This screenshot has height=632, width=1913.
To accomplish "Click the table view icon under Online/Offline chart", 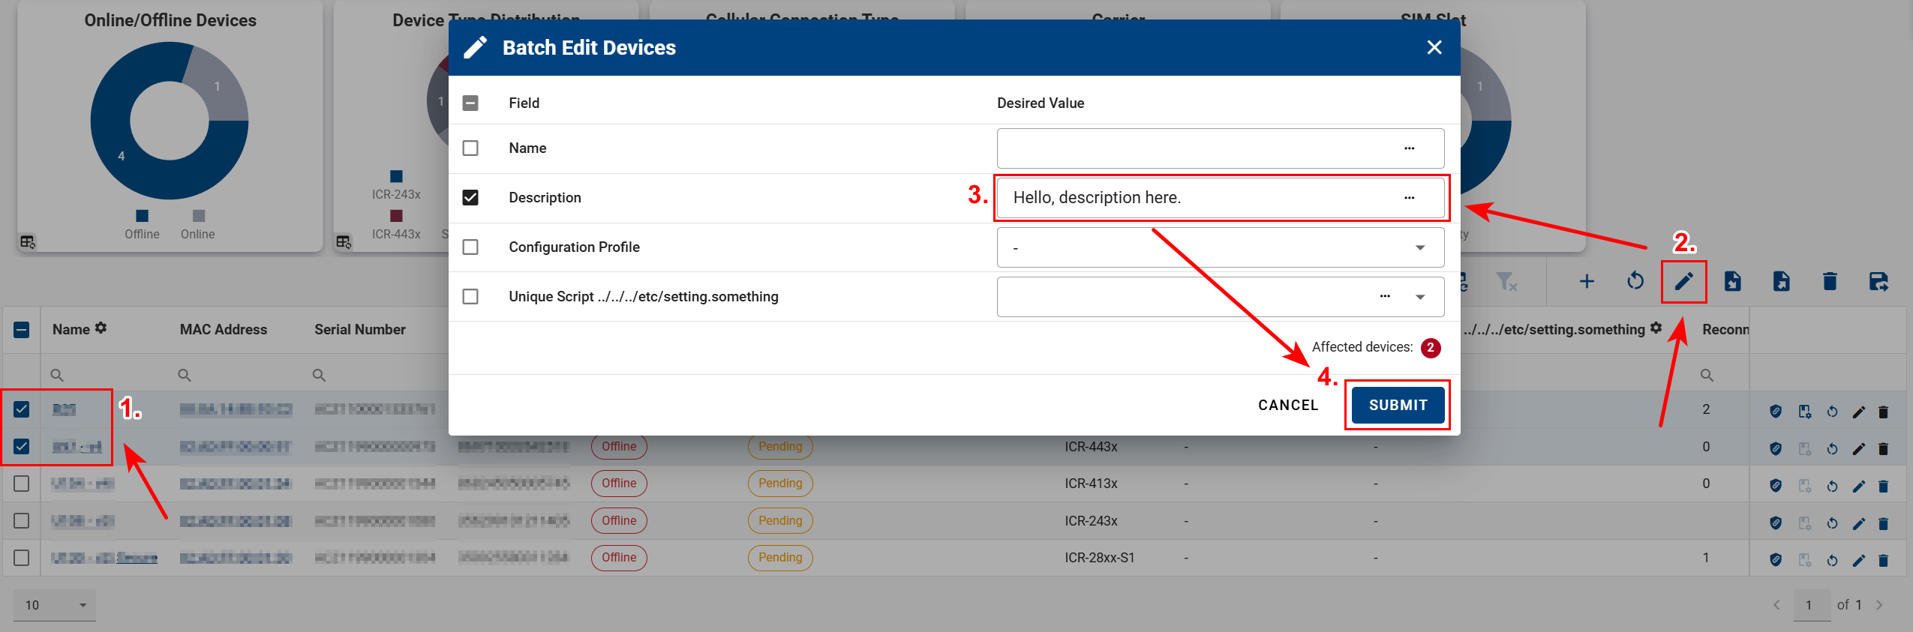I will pos(28,241).
